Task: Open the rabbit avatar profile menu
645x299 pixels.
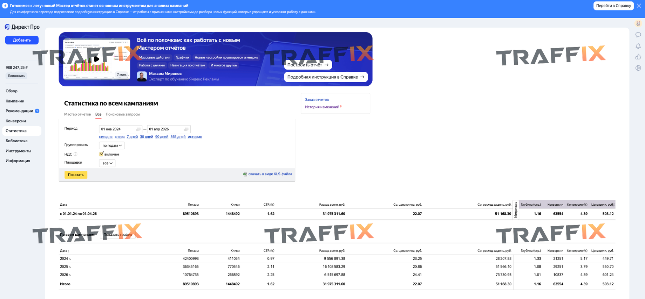Action: coord(638,23)
